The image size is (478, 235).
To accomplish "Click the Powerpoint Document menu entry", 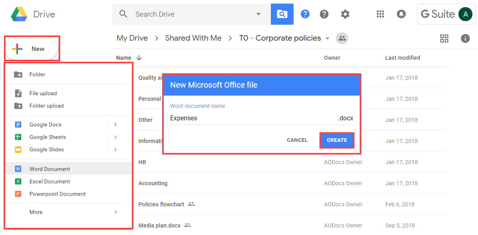I will (69, 194).
